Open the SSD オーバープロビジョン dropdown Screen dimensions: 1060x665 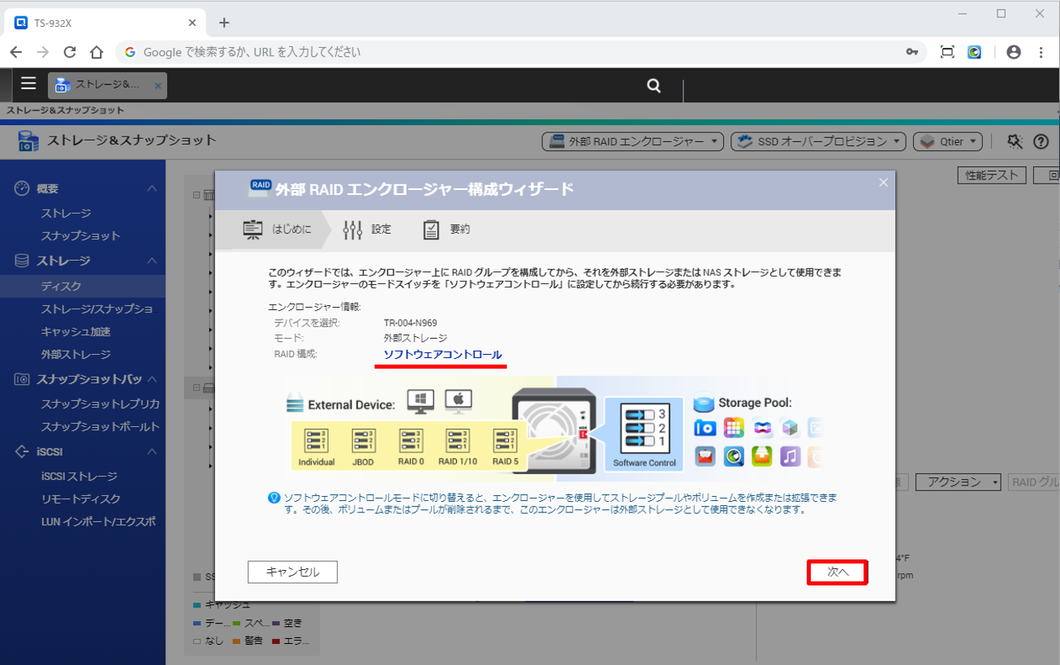point(818,141)
